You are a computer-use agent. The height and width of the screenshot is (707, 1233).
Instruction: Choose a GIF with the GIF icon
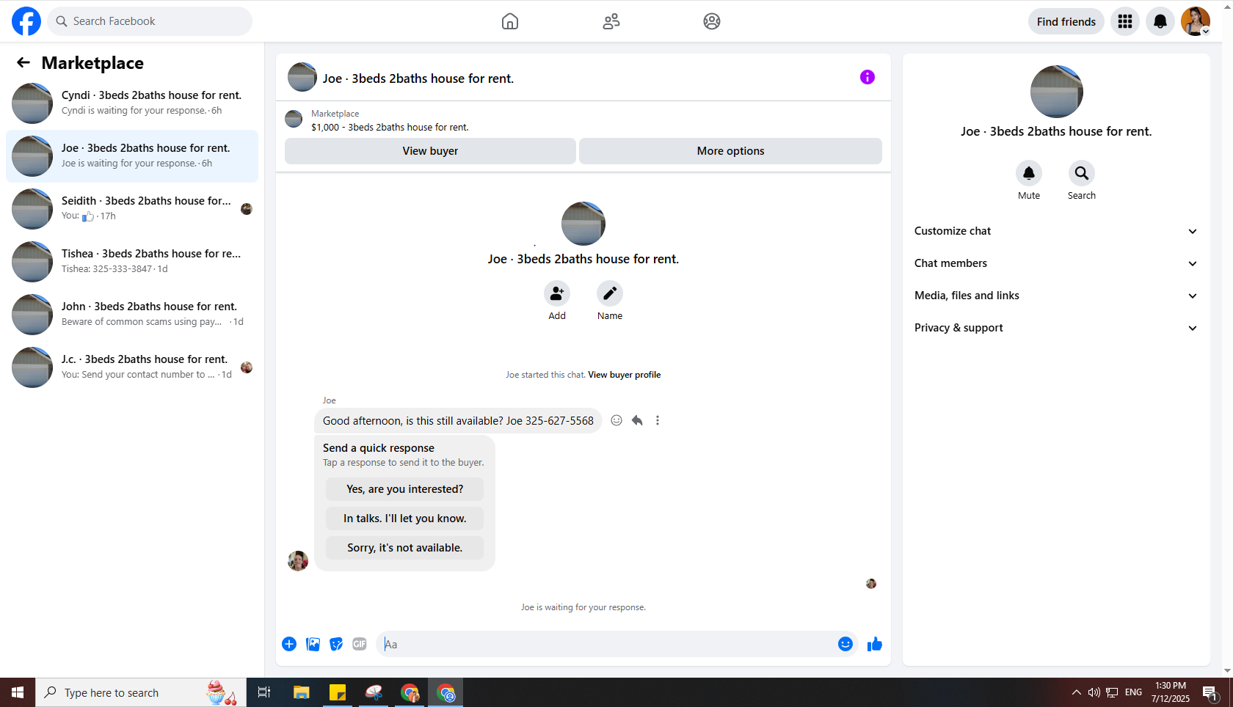360,644
